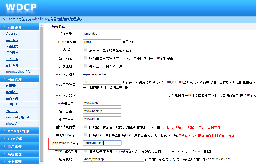
Task: Collapse the 系统设置 sidebar section
Action: pos(14,27)
